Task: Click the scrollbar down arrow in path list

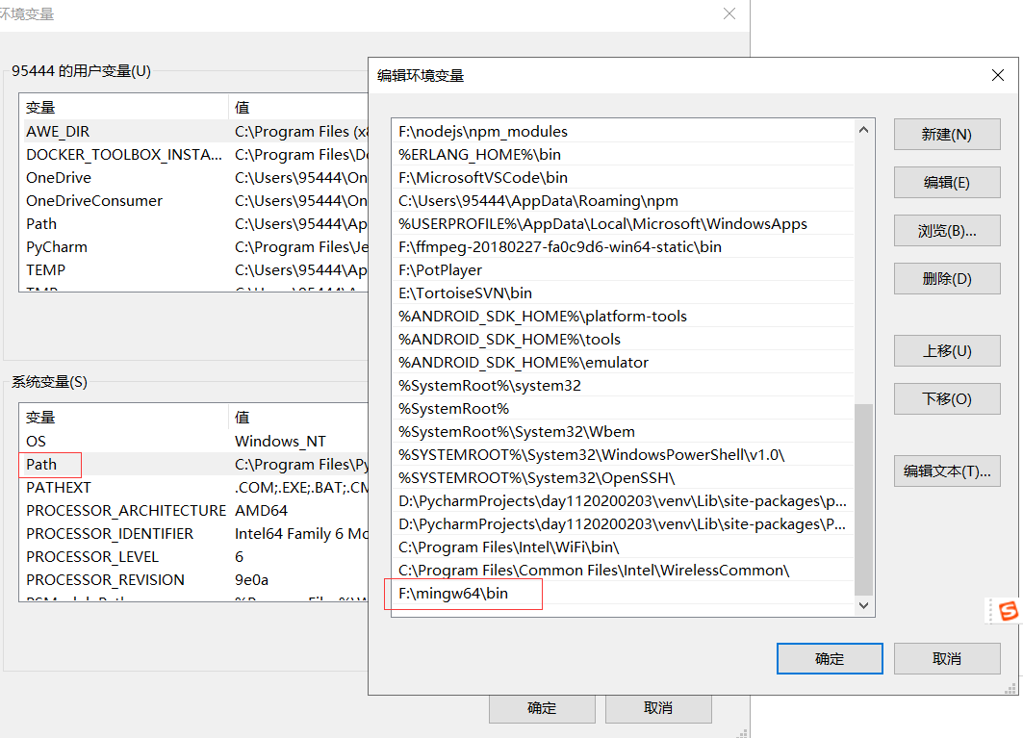Action: (x=863, y=606)
